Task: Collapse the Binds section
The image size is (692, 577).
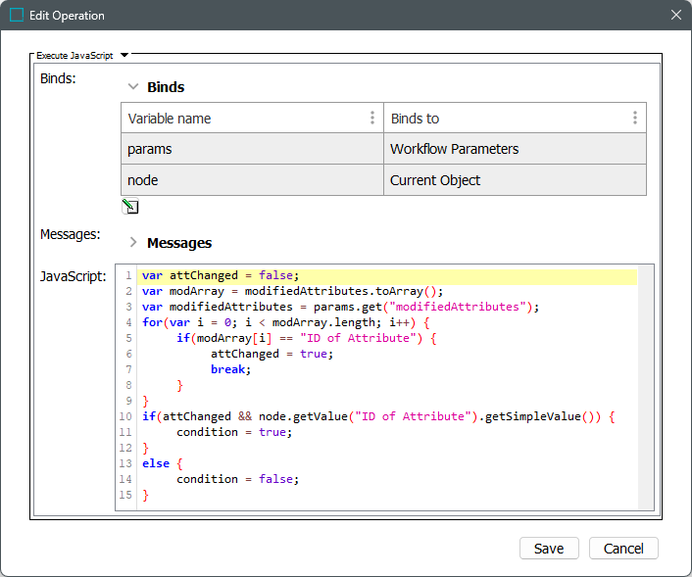Action: coord(133,87)
